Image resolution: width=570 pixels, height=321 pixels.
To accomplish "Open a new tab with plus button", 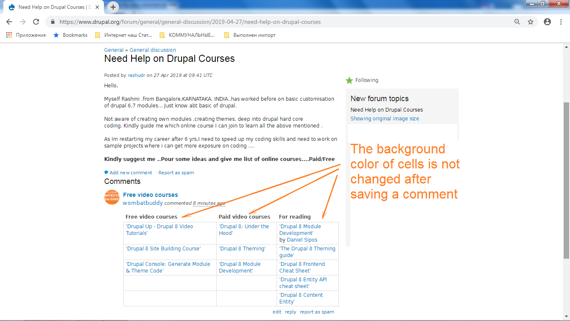I will tap(113, 7).
